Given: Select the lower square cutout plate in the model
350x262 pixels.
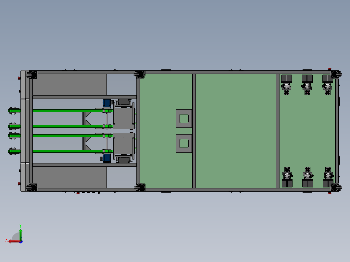Looking at the screenshot, I should coord(184,143).
